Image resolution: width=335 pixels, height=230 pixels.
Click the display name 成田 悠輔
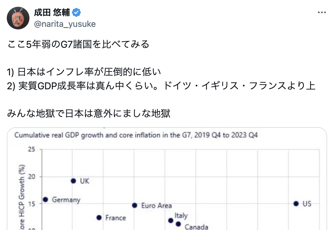(52, 12)
